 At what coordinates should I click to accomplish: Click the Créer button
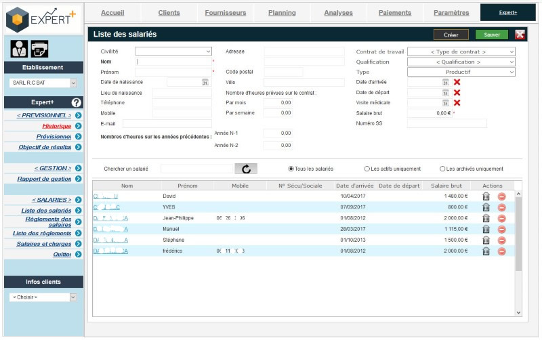451,35
